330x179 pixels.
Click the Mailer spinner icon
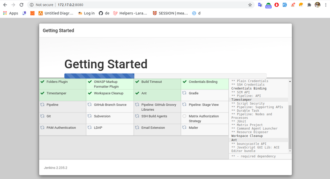click(184, 127)
